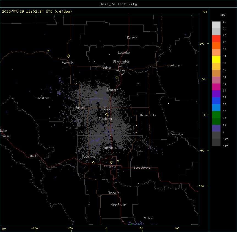237x232 pixels.
Task: Click the Innisfail city label
Action: click(x=114, y=90)
